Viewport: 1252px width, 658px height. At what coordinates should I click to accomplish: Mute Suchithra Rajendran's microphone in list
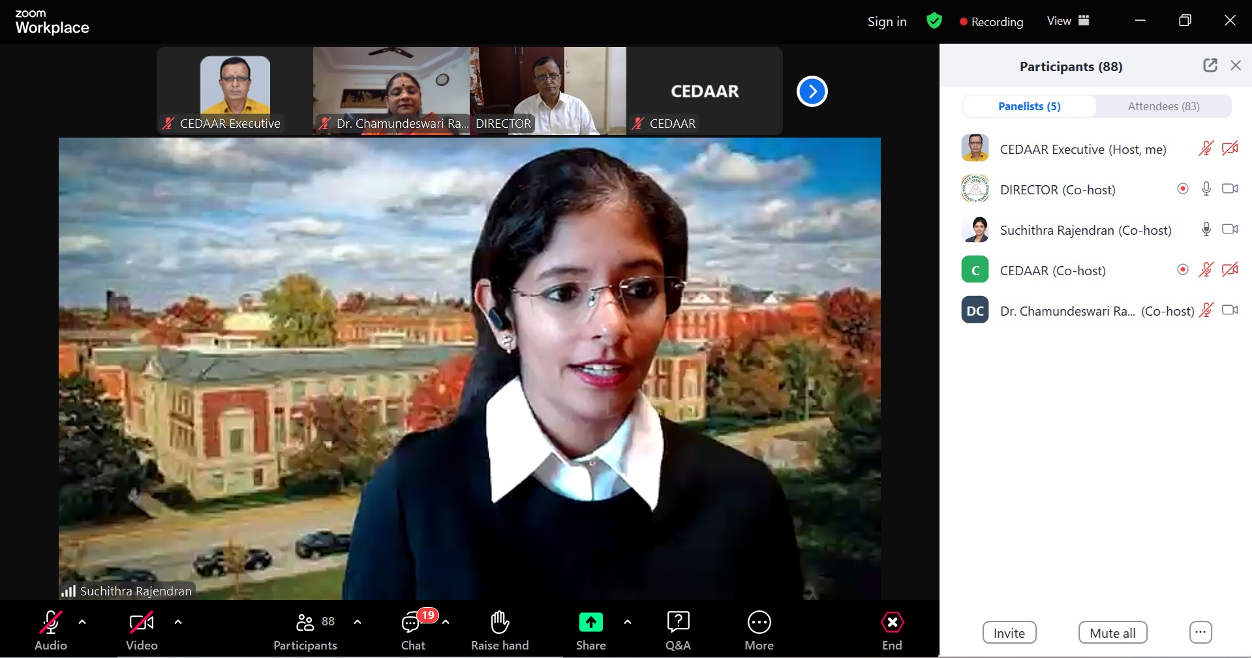pos(1206,230)
